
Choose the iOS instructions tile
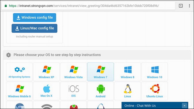point(73,91)
